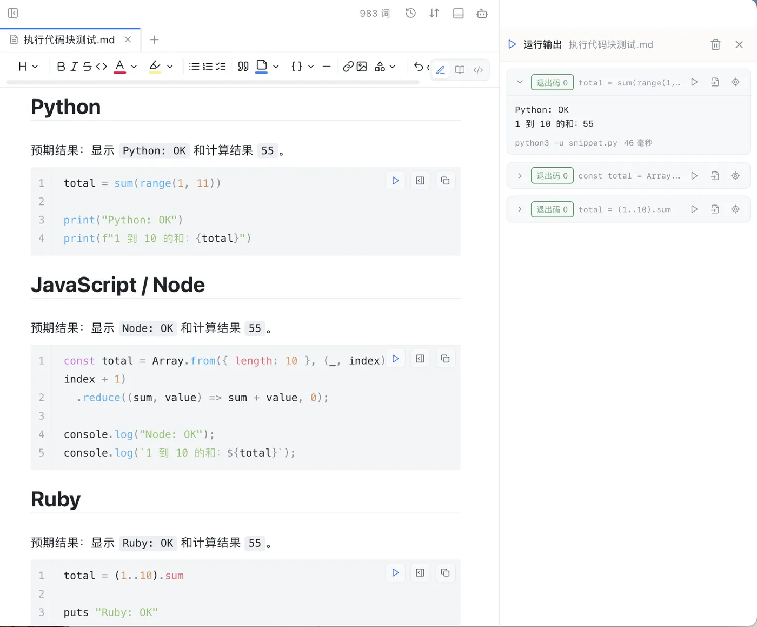Toggle italic formatting
757x627 pixels.
point(74,67)
